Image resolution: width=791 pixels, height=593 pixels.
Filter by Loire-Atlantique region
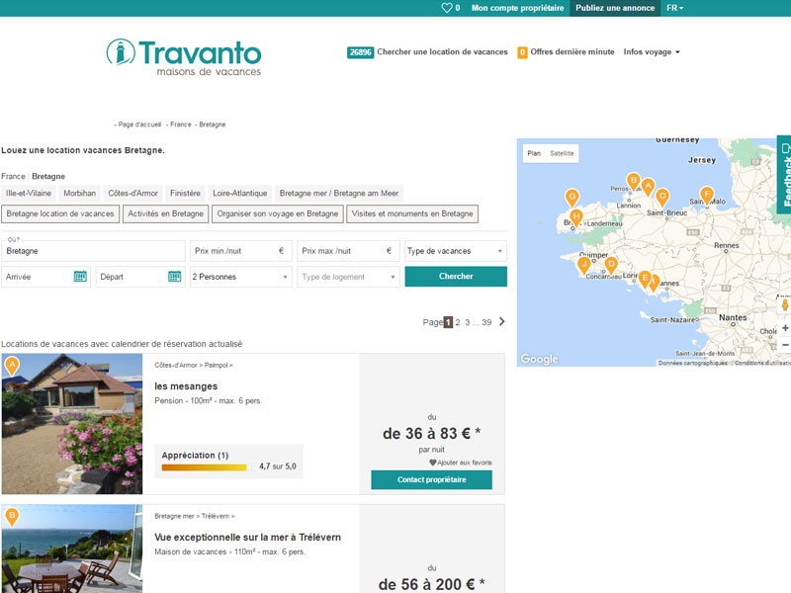(239, 193)
